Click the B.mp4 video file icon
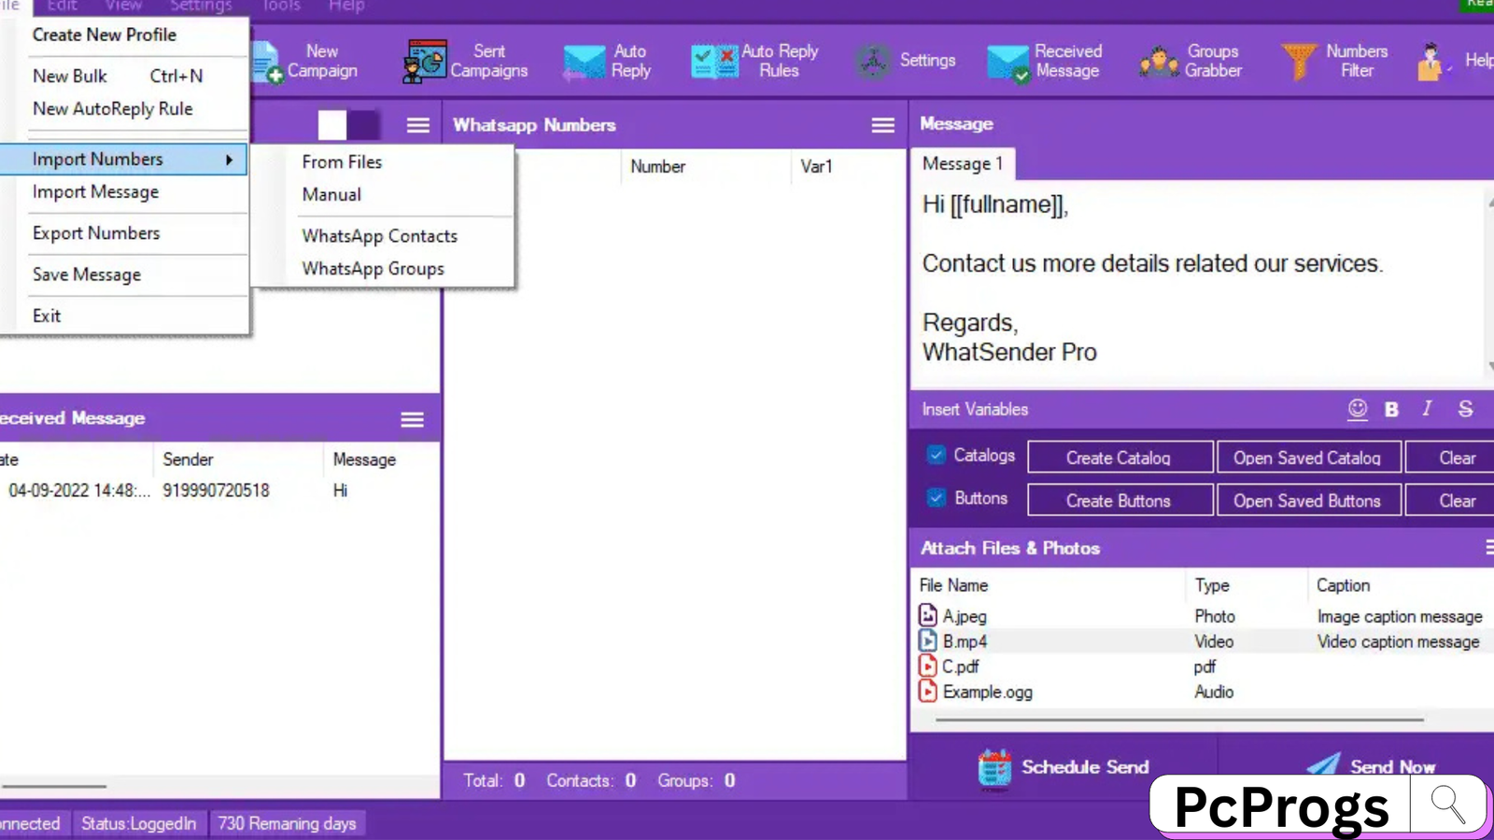The image size is (1494, 840). pos(927,640)
